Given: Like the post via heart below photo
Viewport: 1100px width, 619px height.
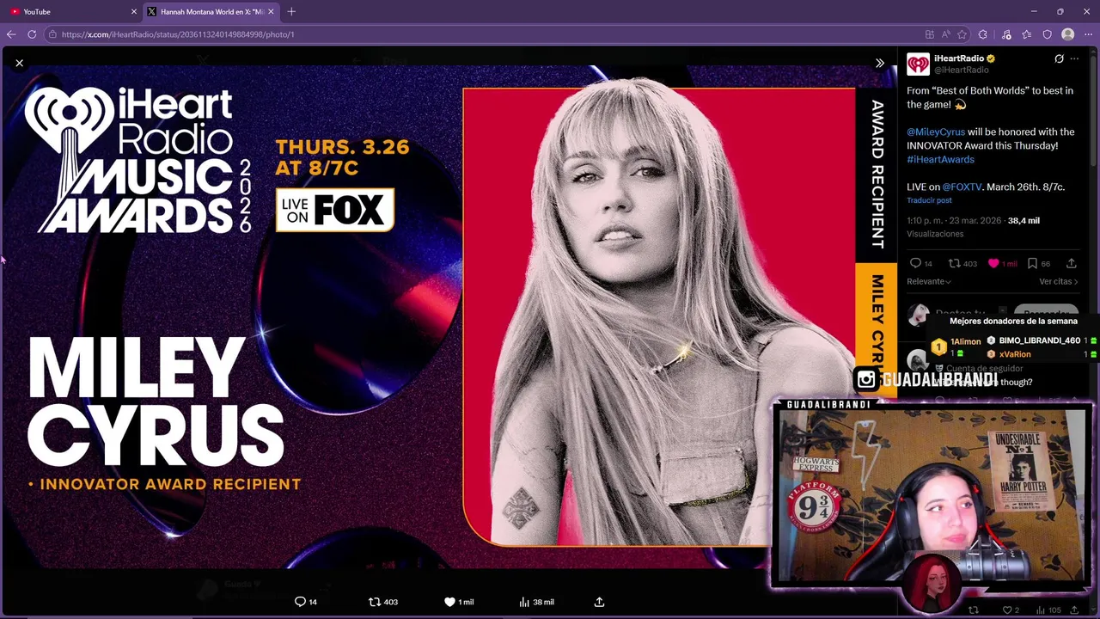Looking at the screenshot, I should (449, 602).
